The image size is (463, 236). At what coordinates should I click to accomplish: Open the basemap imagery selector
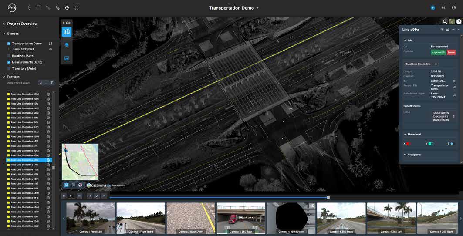(x=452, y=22)
